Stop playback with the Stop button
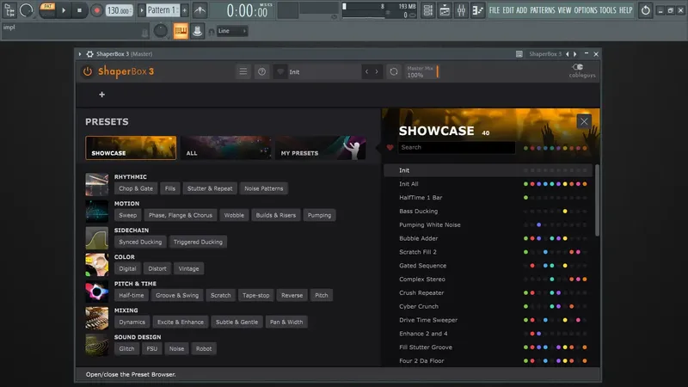 click(79, 10)
